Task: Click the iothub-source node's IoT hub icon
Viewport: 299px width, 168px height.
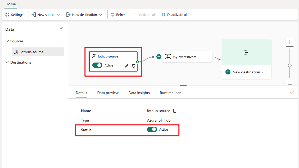Action: pyautogui.click(x=94, y=56)
